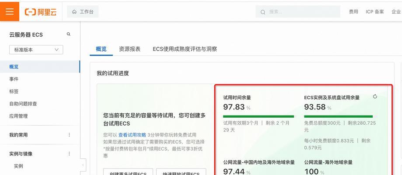The height and width of the screenshot is (175, 402).
Task: Click the 快速释放试用ECS button
Action: coord(181,172)
